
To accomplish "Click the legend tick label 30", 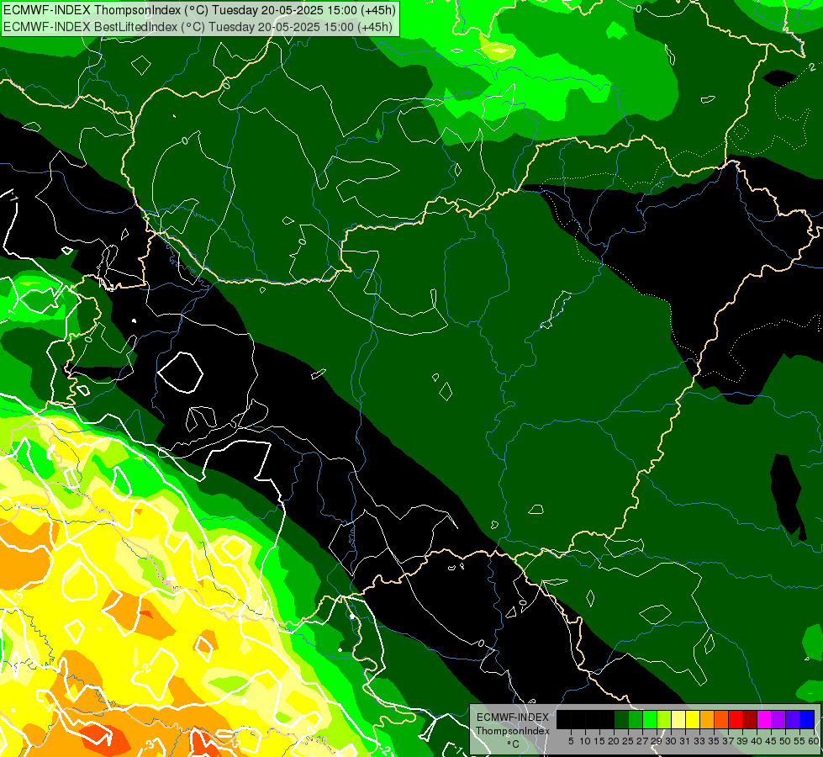I will (x=672, y=741).
